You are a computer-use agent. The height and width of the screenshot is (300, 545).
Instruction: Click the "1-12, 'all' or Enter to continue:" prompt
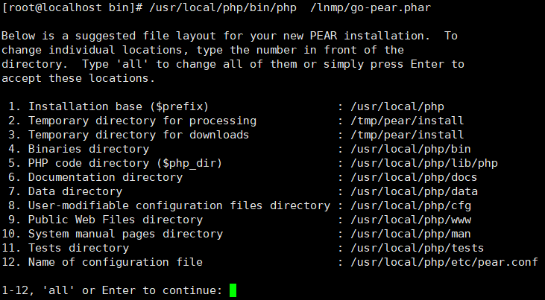click(x=112, y=290)
